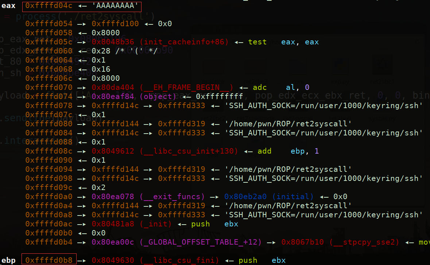Select the eax register label
The width and height of the screenshot is (430, 265).
click(8, 6)
